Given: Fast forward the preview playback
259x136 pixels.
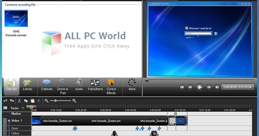Looking at the screenshot, I should [x=209, y=87].
